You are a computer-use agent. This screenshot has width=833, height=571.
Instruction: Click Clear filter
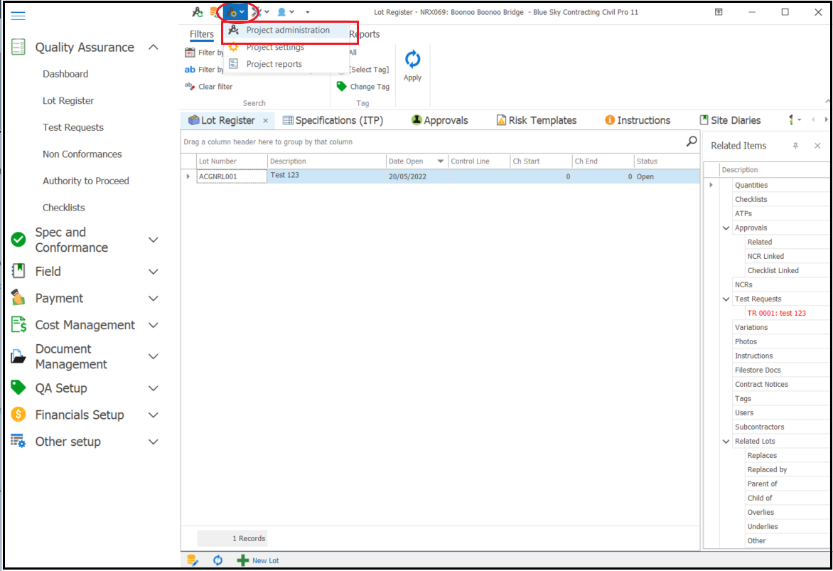click(x=209, y=87)
